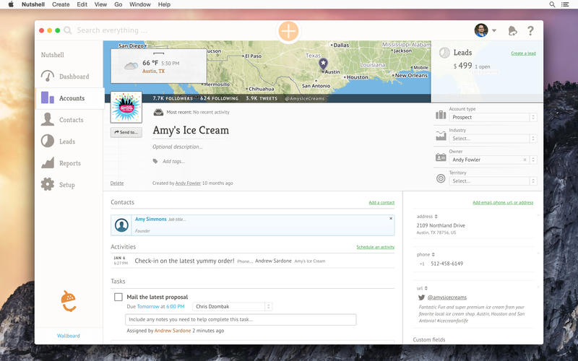Click the Amy Simmons contact avatar icon

pos(121,225)
